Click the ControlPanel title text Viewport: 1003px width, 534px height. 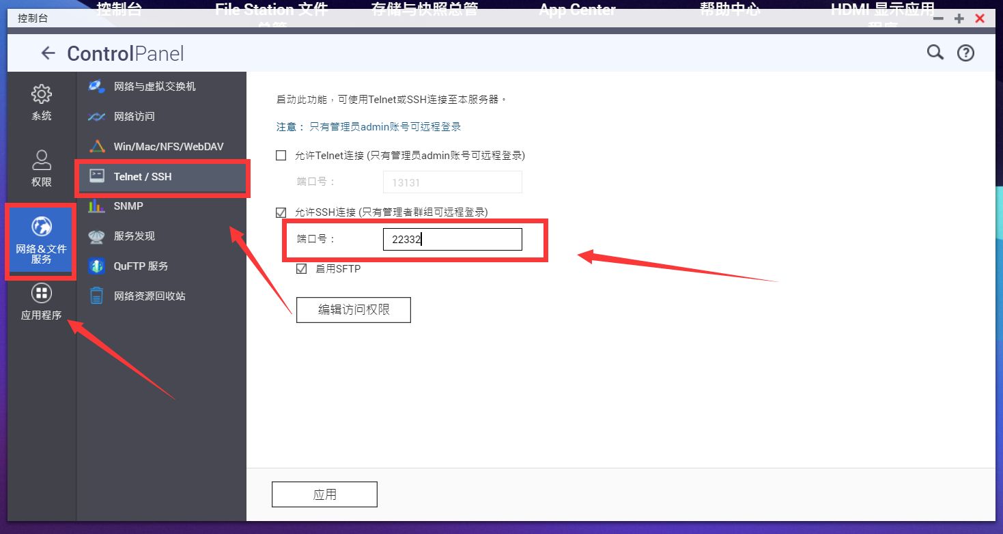click(x=125, y=53)
